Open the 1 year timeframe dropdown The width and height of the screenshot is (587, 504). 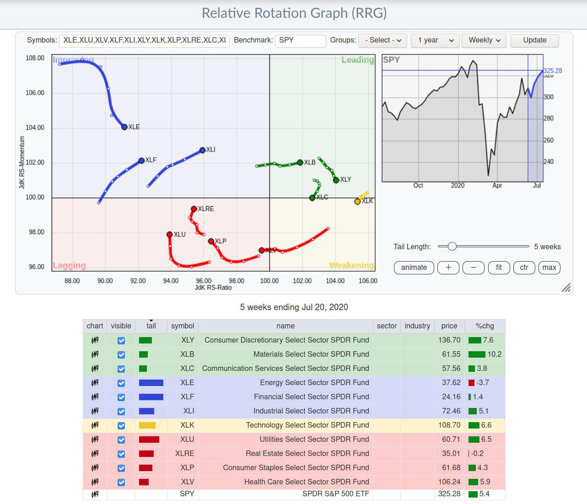435,40
